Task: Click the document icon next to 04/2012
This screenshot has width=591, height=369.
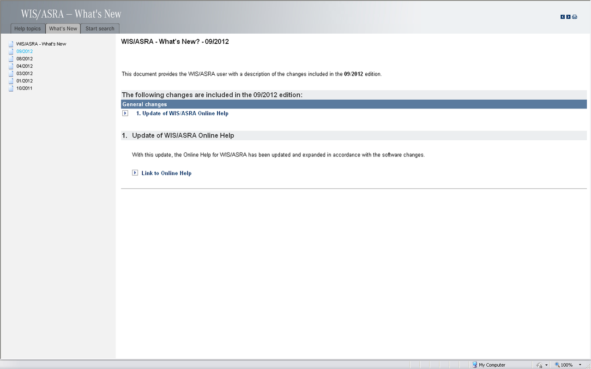Action: 11,66
